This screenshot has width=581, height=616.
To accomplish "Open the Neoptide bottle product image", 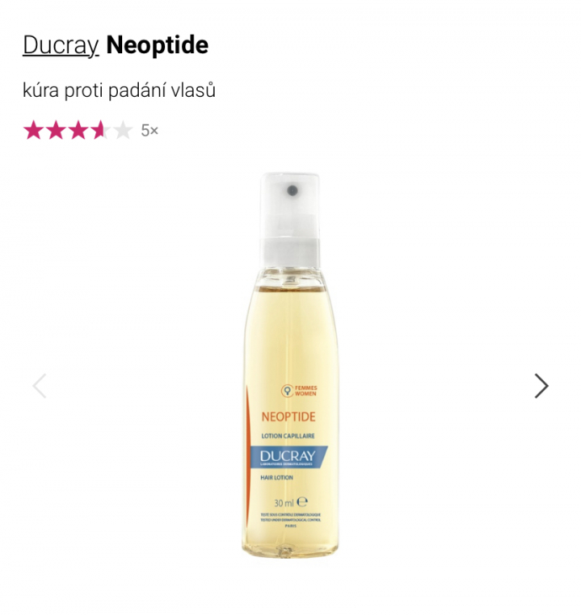I will 290,365.
